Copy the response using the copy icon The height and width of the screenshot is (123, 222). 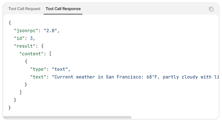pos(211,9)
